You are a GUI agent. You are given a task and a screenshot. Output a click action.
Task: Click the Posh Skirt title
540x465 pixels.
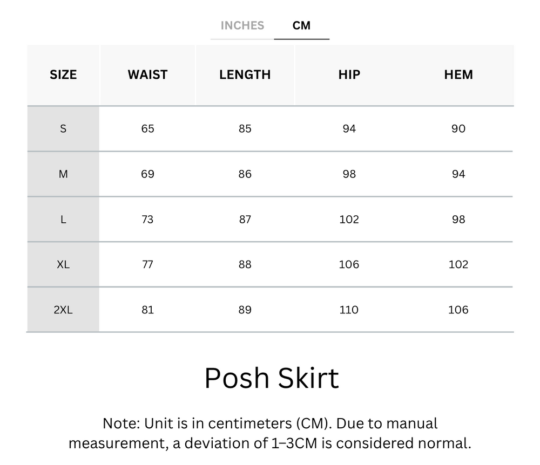(272, 378)
